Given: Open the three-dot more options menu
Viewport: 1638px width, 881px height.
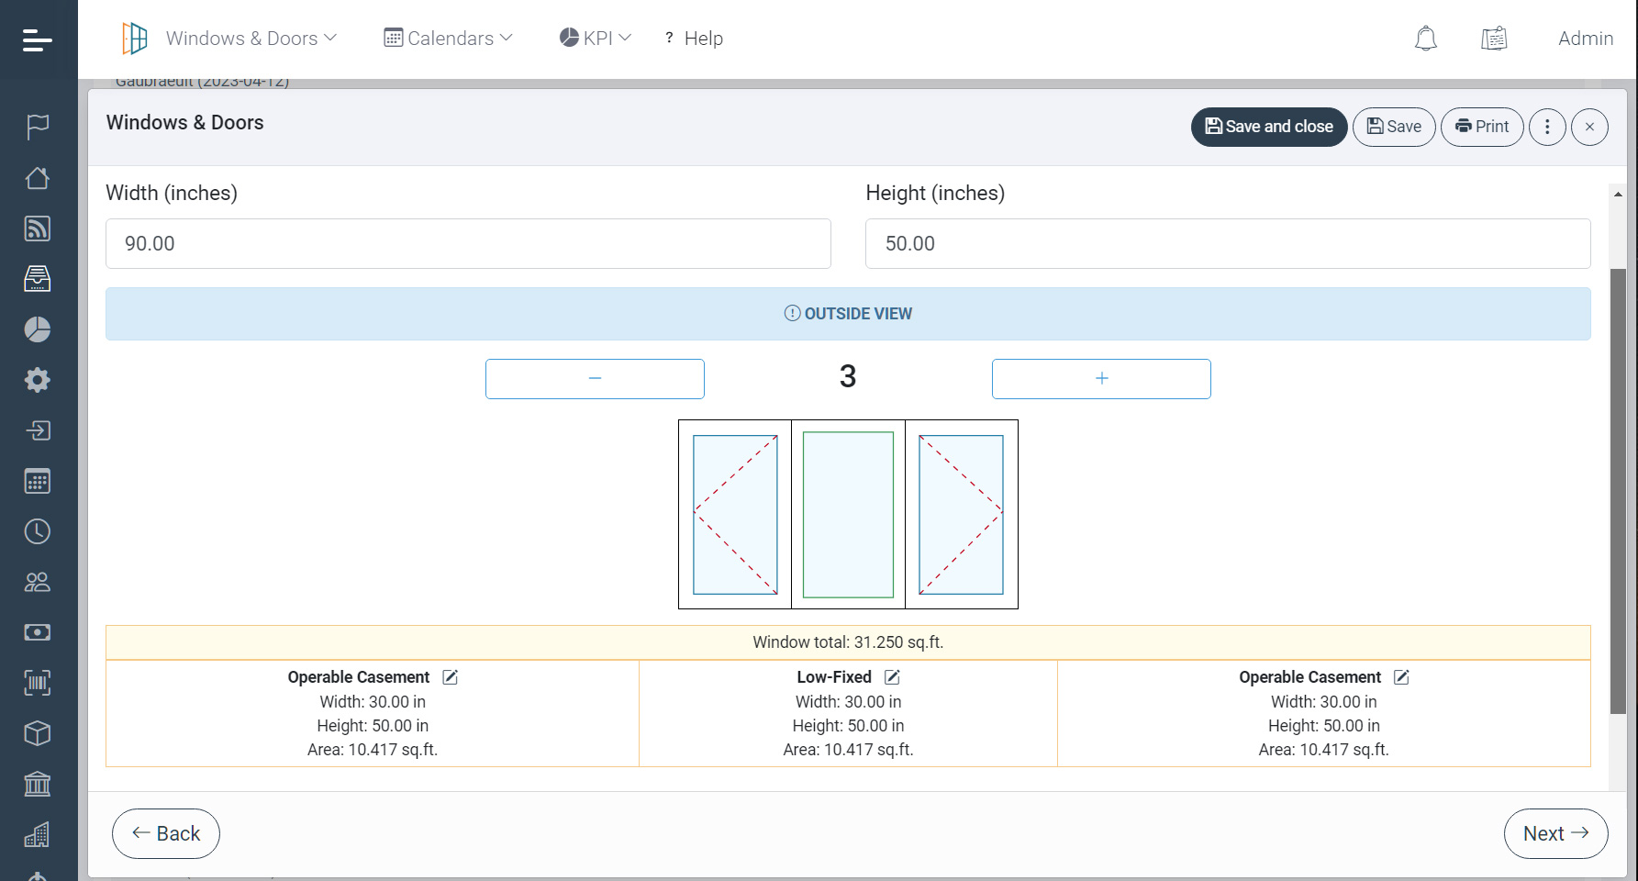Looking at the screenshot, I should click(1547, 127).
